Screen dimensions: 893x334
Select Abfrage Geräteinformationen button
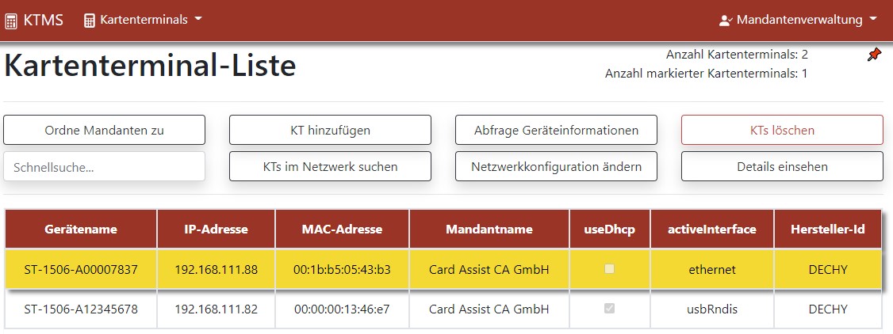pyautogui.click(x=556, y=130)
